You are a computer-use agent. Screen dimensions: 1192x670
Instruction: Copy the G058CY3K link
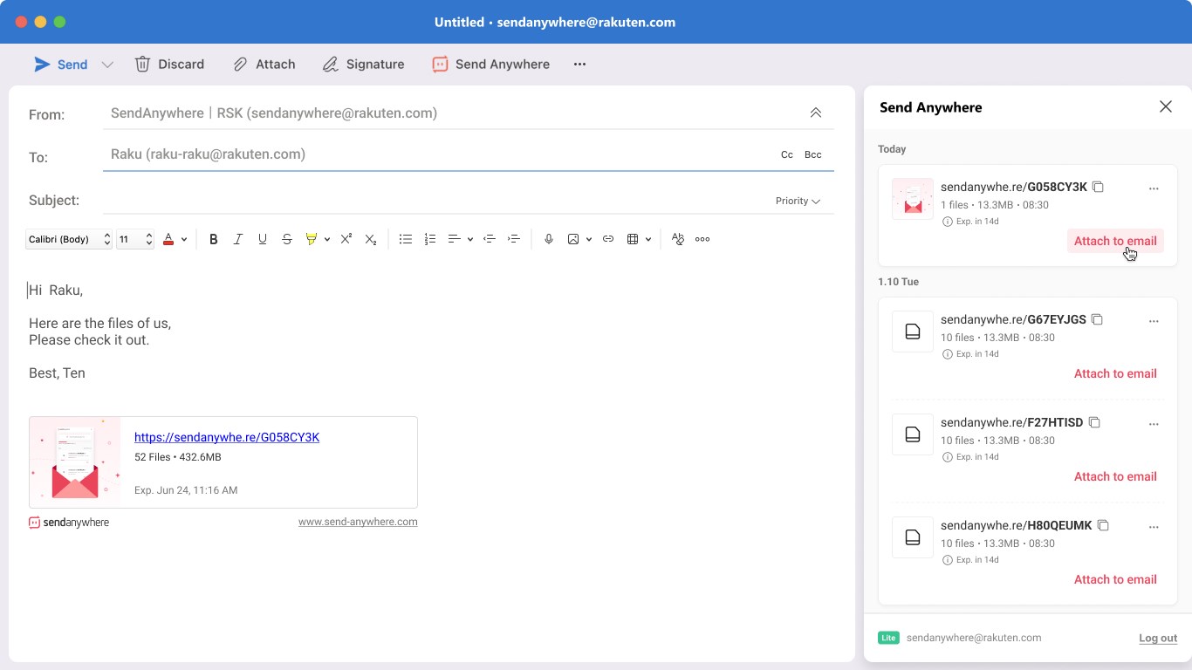(x=1099, y=187)
